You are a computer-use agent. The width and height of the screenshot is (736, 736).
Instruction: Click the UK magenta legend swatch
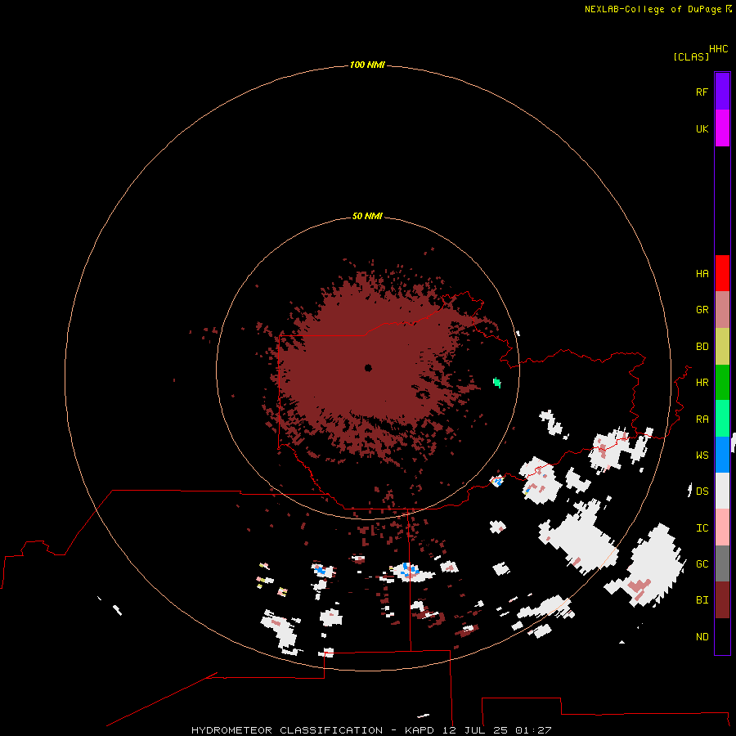(x=722, y=128)
